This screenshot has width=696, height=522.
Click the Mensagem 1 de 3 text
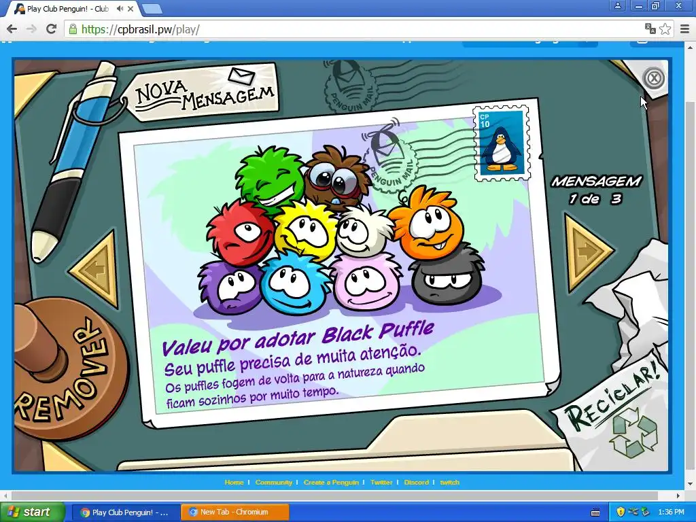tap(595, 190)
